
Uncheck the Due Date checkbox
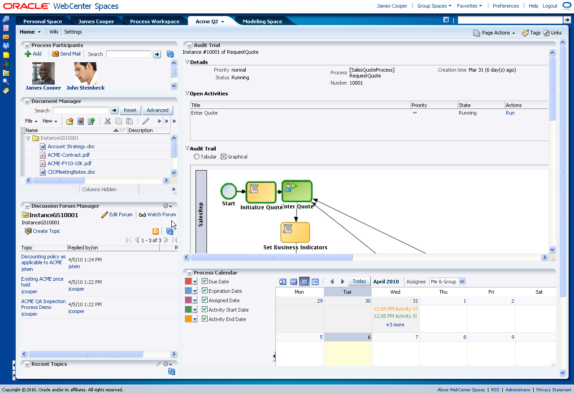coord(204,281)
